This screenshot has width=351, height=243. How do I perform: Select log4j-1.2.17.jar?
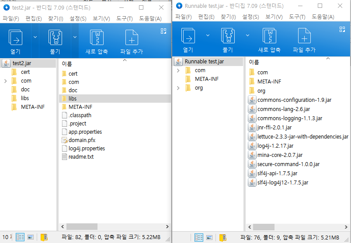click(271, 146)
